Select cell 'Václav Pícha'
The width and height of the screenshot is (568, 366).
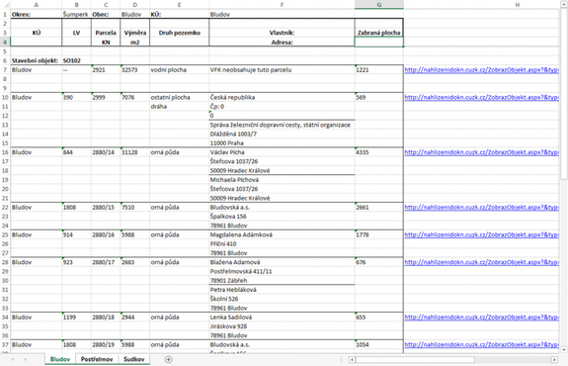[x=282, y=152]
